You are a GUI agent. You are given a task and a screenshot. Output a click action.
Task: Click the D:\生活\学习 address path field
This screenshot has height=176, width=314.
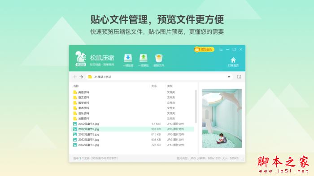(x=159, y=77)
